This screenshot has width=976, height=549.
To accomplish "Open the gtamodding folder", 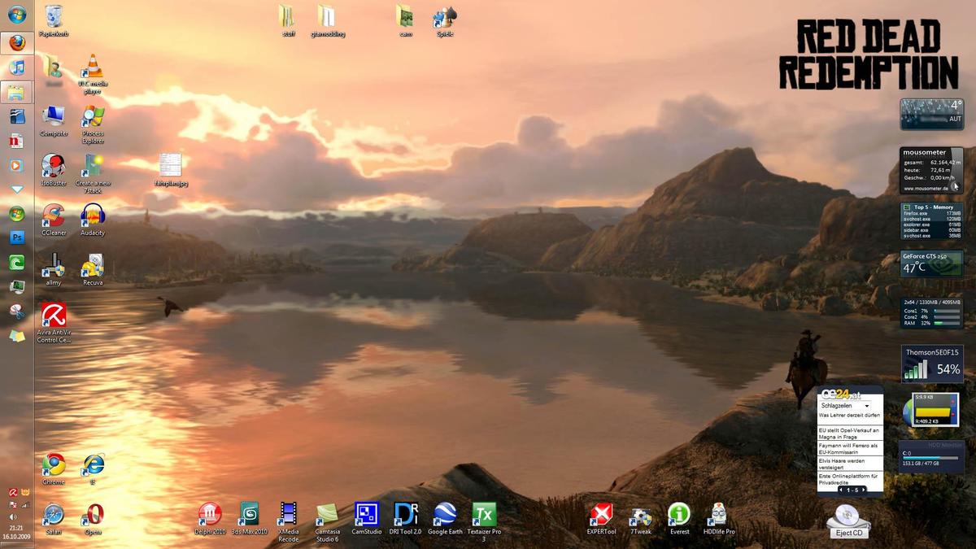I will pyautogui.click(x=327, y=20).
